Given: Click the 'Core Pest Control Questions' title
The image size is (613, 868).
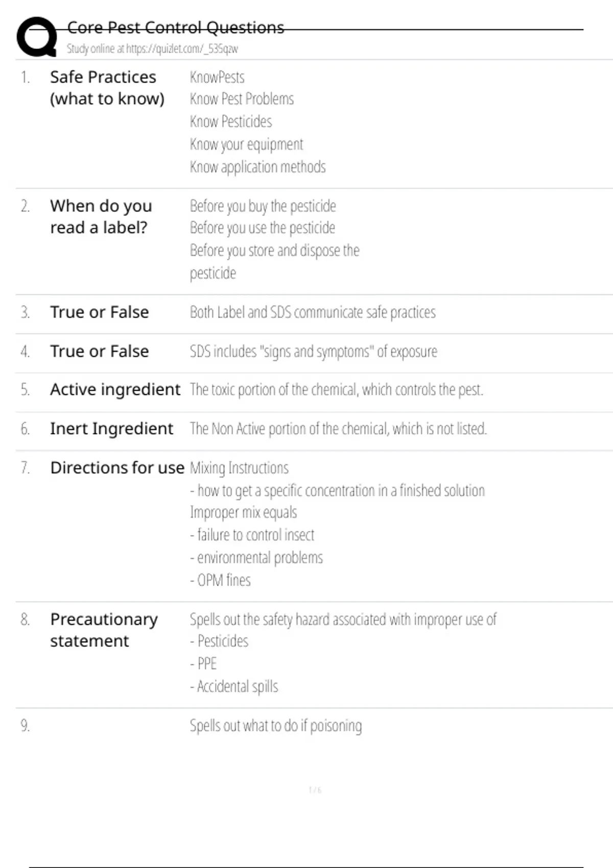Looking at the screenshot, I should 175,28.
